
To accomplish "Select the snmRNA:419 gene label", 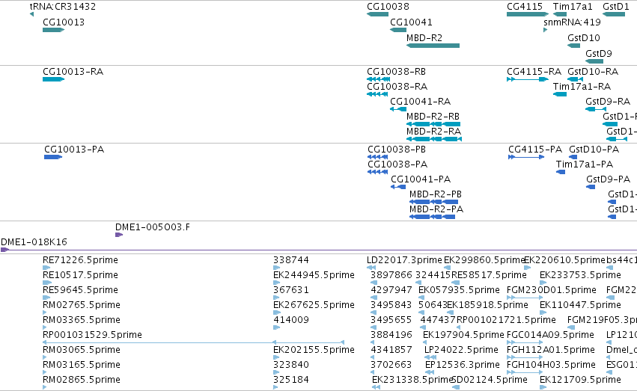I will click(x=572, y=22).
